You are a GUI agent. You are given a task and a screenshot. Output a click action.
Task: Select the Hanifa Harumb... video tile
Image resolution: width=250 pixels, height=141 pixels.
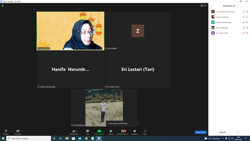(70, 69)
